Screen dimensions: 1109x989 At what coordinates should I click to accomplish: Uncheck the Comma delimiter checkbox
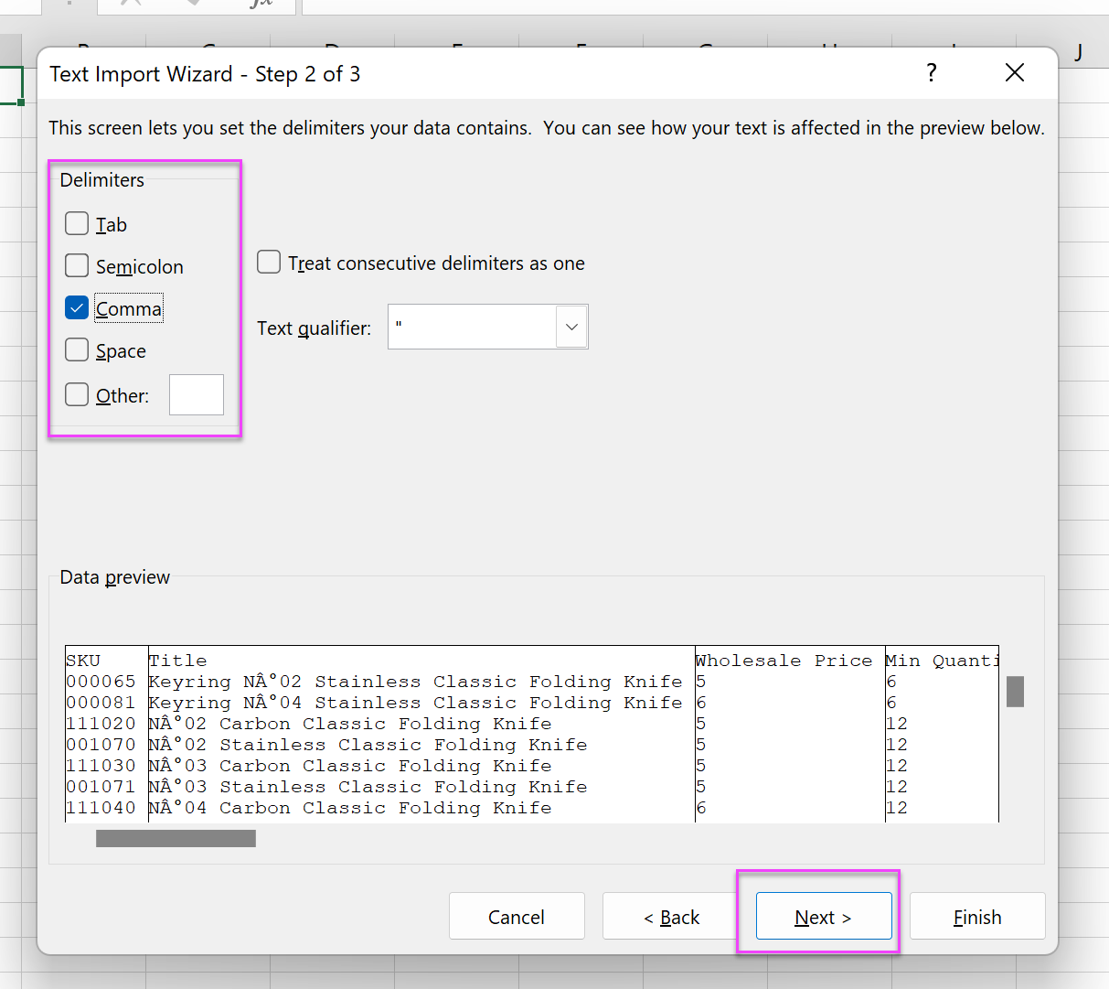pyautogui.click(x=77, y=308)
